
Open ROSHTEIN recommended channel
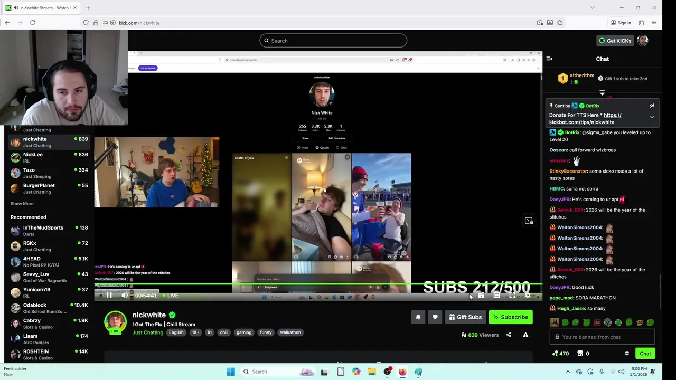pos(49,355)
